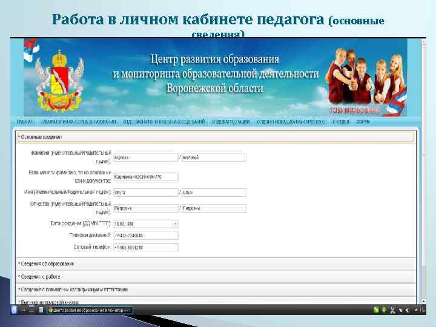The image size is (436, 327).
Task: Click the first name genitive field
Action: (x=214, y=193)
